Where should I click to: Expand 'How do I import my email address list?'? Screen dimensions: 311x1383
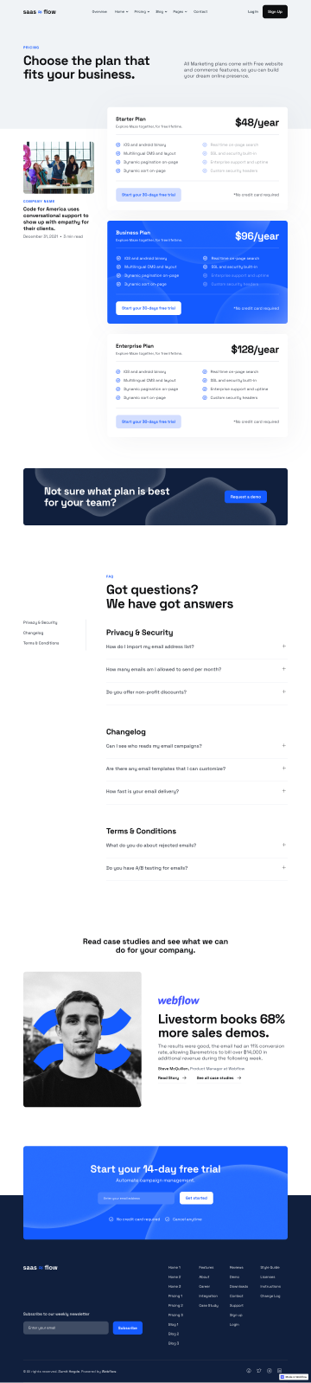click(196, 646)
